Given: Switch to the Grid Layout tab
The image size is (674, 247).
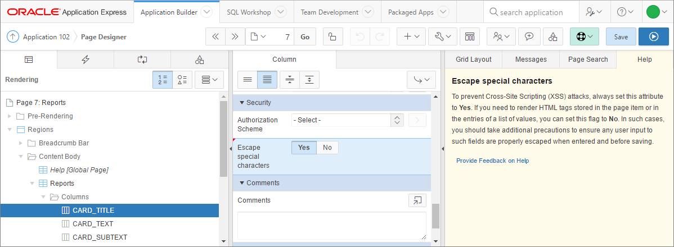Looking at the screenshot, I should coord(473,60).
